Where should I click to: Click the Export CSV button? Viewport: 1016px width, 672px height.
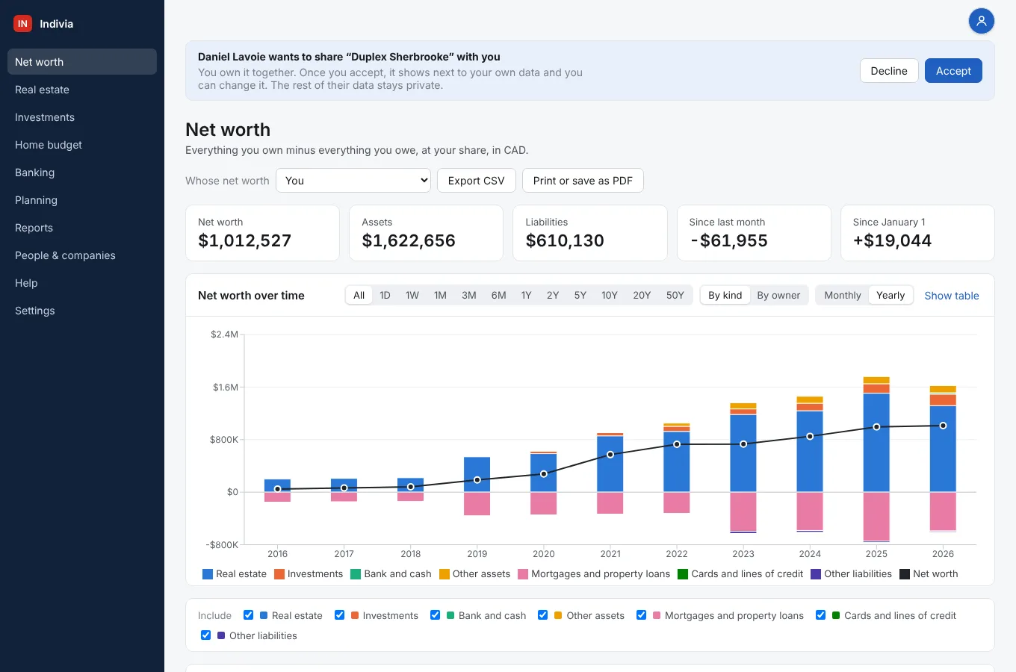pos(476,181)
